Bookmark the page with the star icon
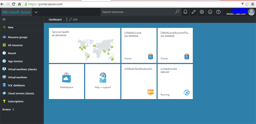 click(247, 4)
